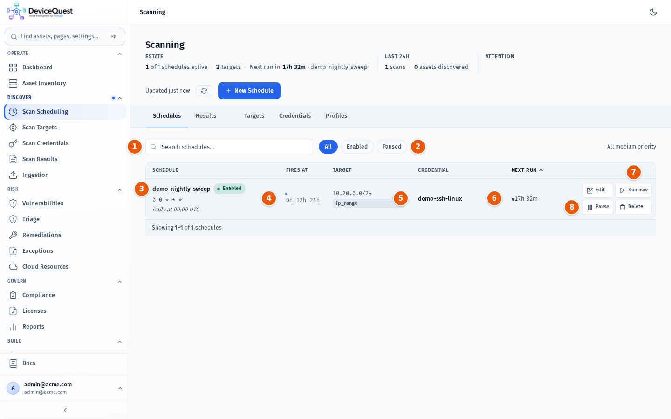Screen dimensions: 671x419
Task: Open Triage in Risk section
Action: click(65, 219)
